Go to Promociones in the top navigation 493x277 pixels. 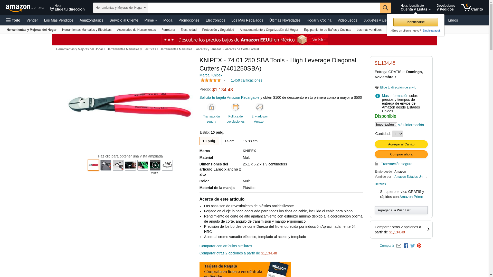[189, 20]
